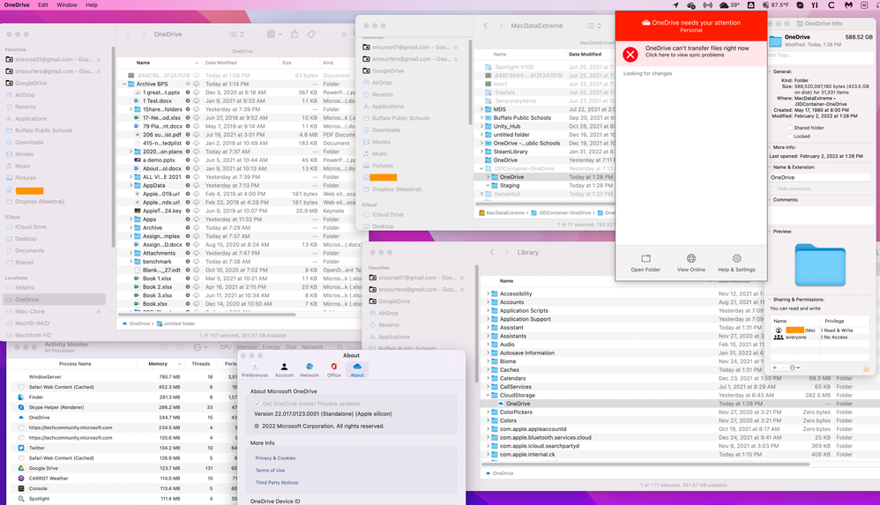Click folder preview thumbnail in Info window

820,264
